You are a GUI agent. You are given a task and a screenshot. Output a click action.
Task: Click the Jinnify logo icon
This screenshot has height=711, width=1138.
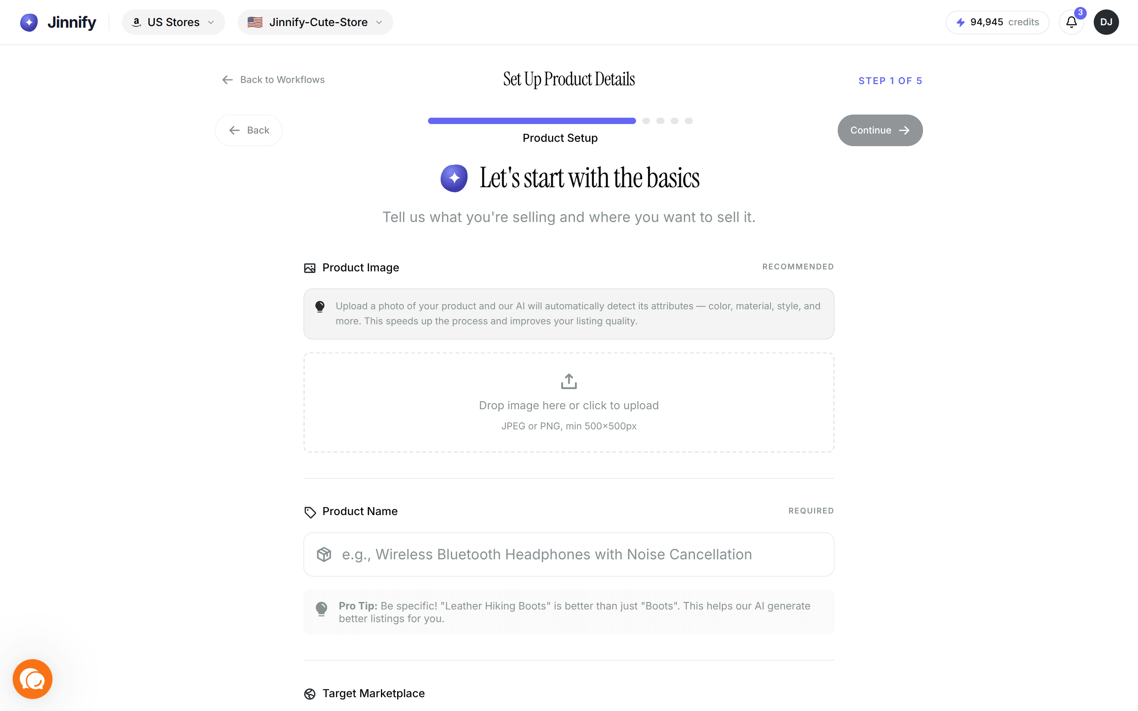[29, 22]
